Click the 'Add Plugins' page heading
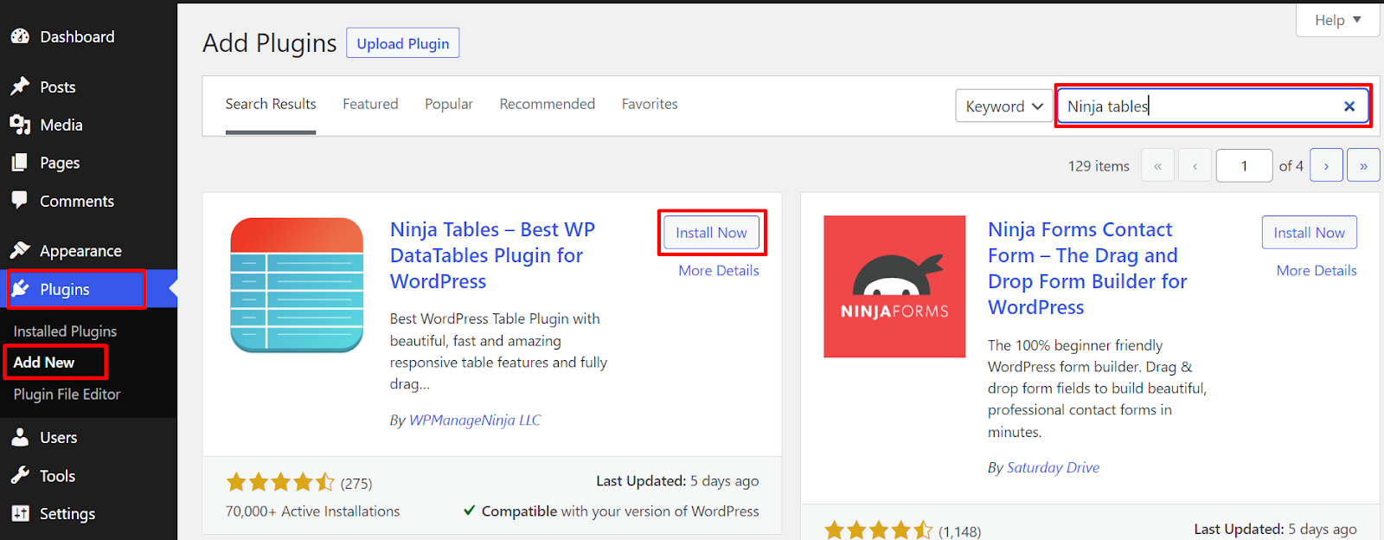The image size is (1384, 540). [x=270, y=43]
